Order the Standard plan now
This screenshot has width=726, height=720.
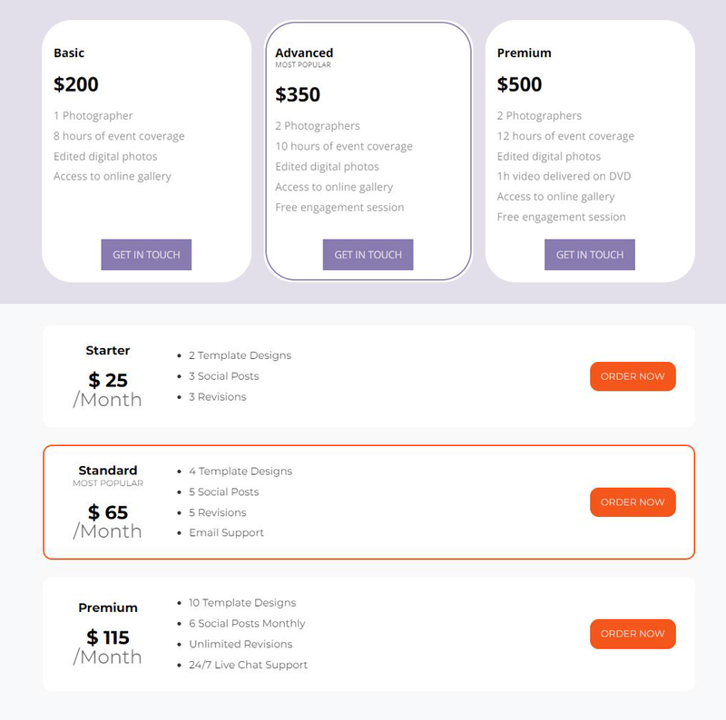tap(633, 502)
